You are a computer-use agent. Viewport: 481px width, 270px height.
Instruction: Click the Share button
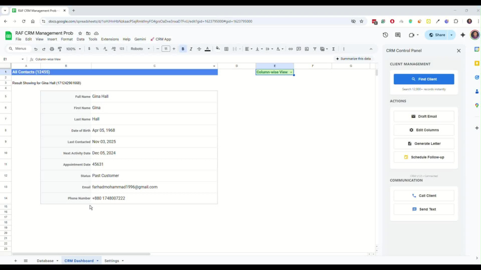(437, 35)
